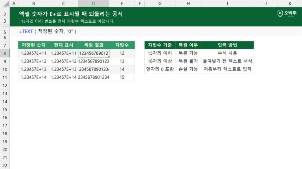Click cell '손실 가능'
This screenshot has width=302, height=169.
pyautogui.click(x=188, y=69)
